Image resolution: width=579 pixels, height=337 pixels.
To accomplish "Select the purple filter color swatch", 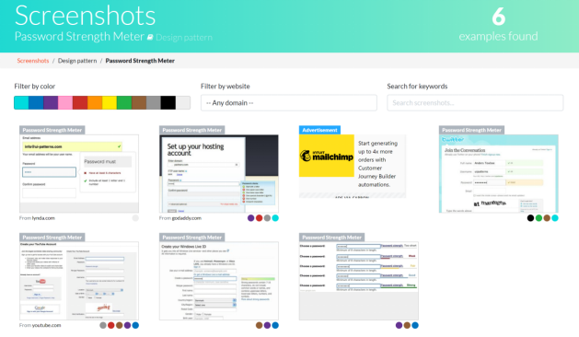I will pyautogui.click(x=51, y=103).
